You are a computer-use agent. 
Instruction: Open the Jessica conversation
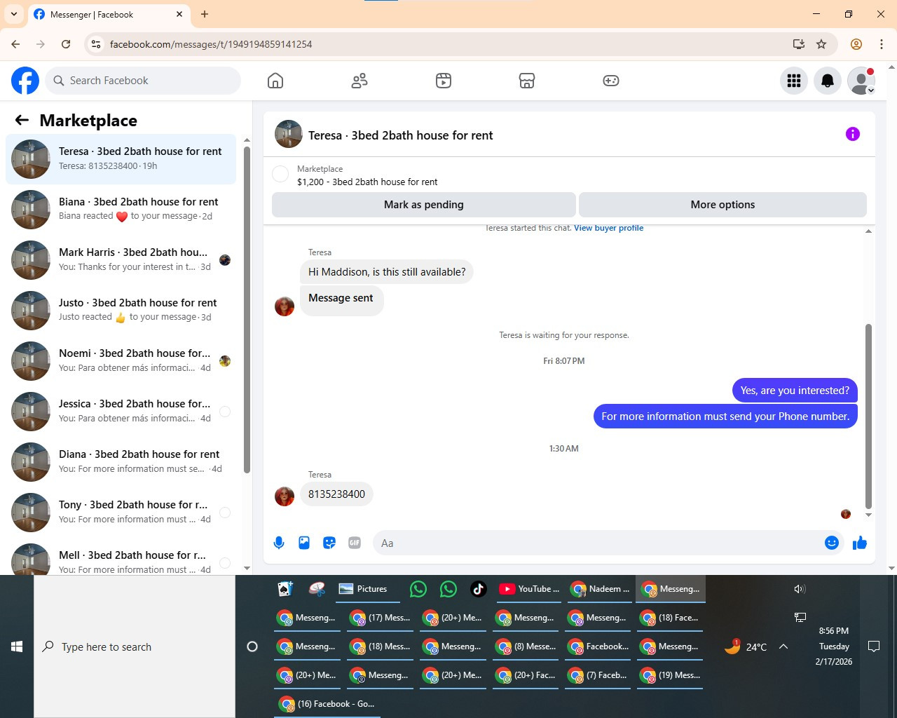121,412
